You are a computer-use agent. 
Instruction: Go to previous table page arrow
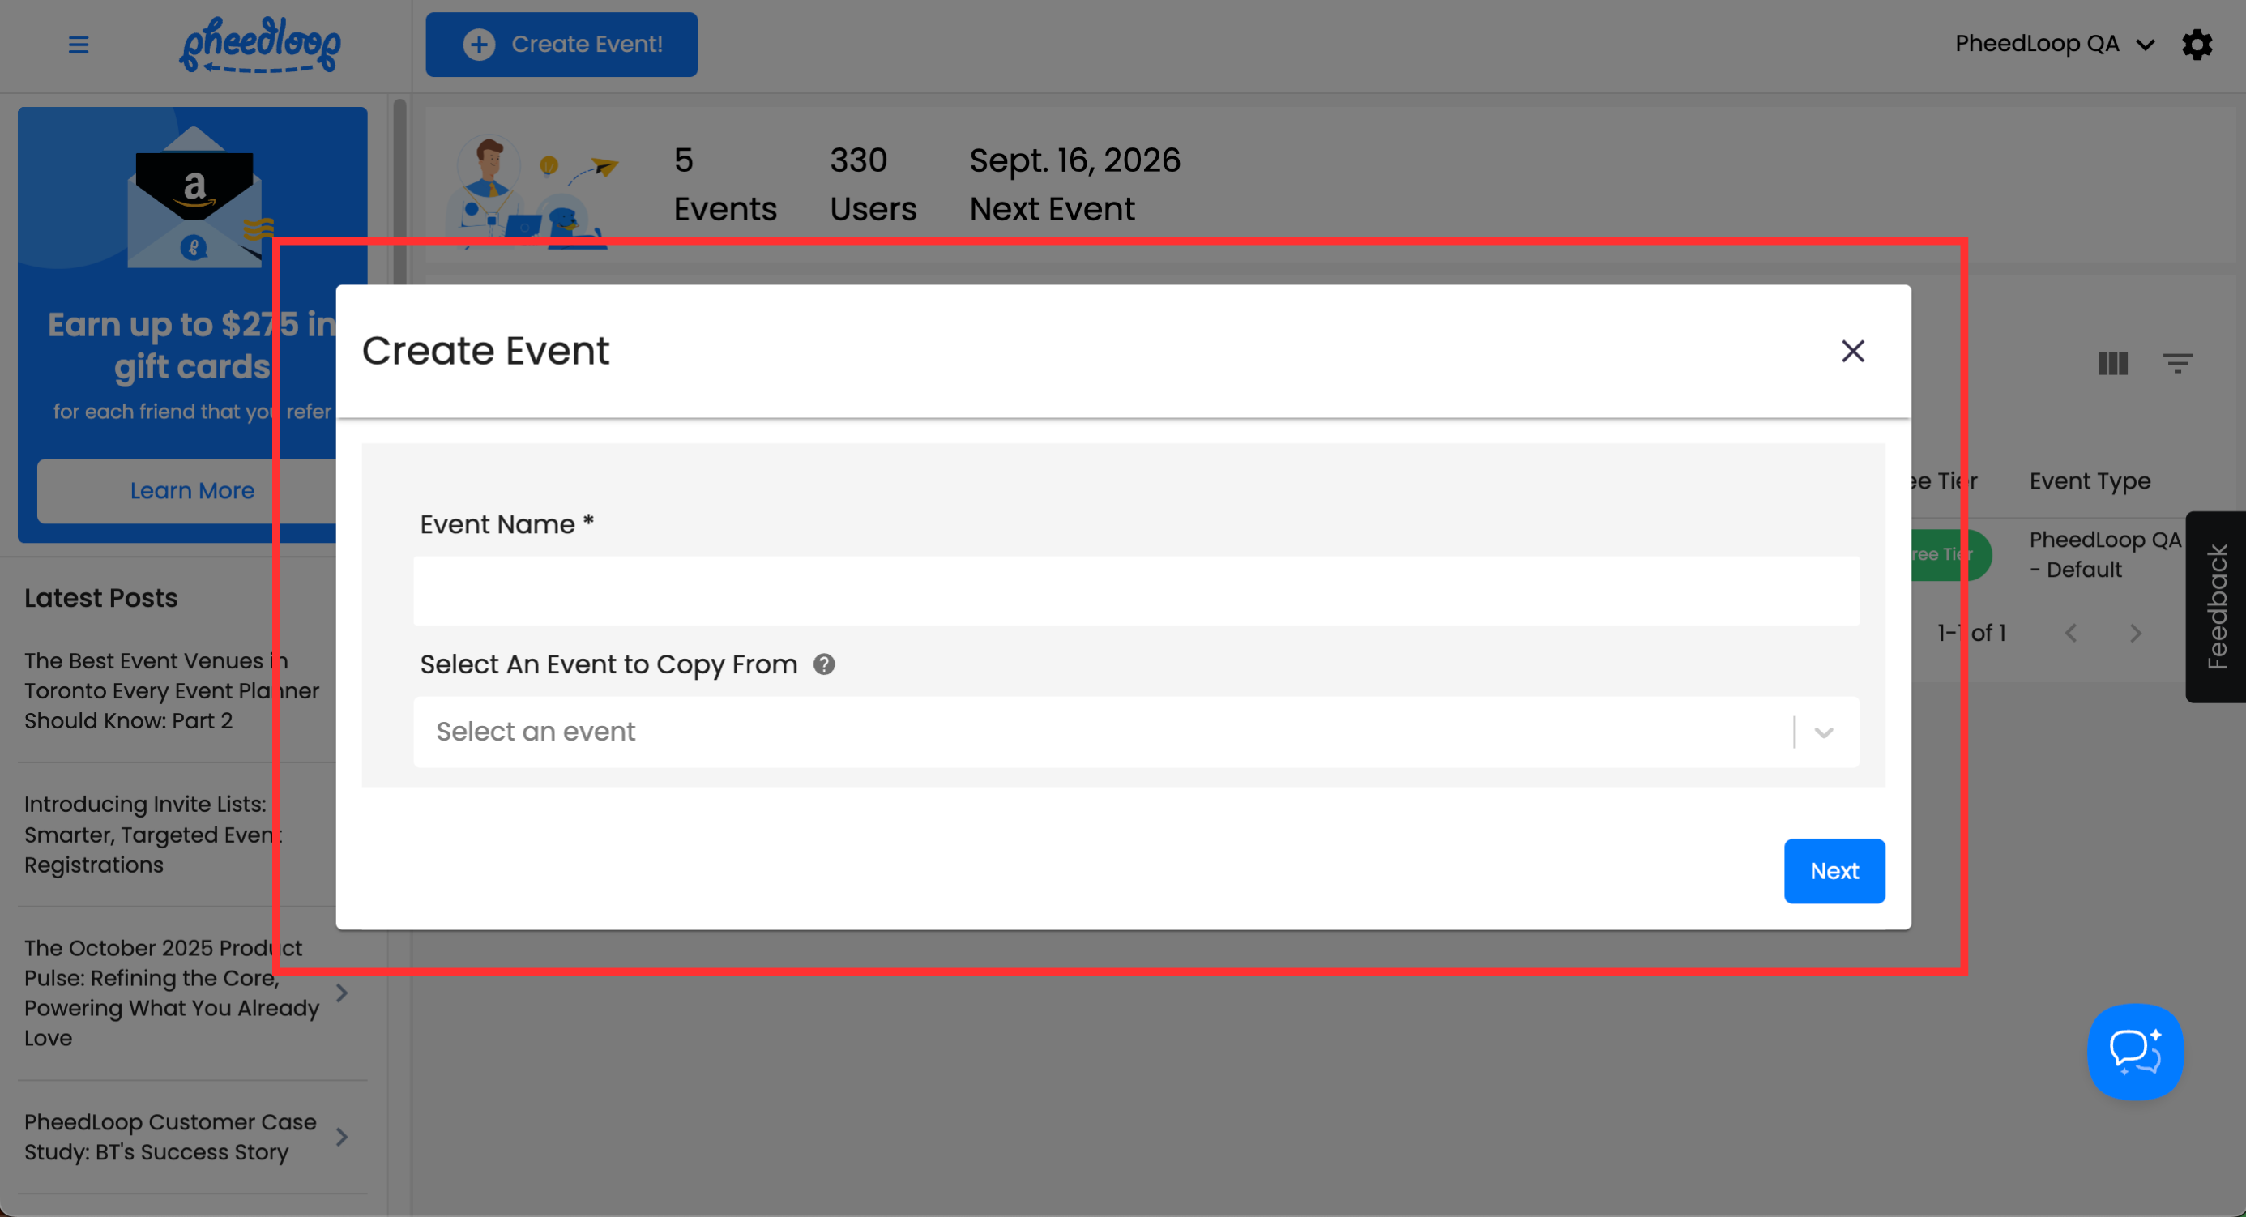2071,634
